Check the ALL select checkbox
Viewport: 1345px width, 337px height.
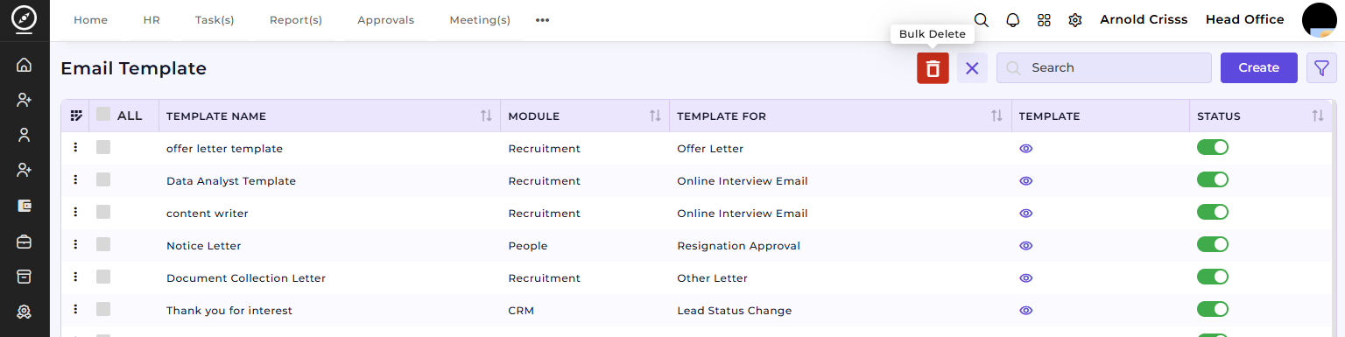[x=103, y=114]
